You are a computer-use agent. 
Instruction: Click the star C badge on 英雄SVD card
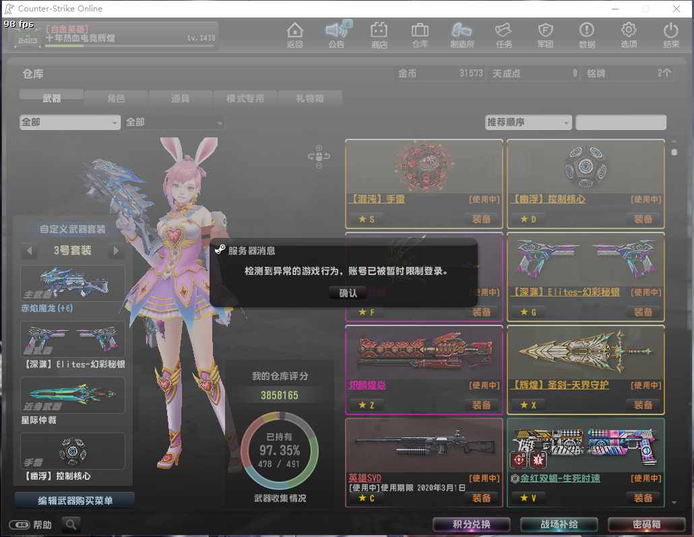pyautogui.click(x=367, y=498)
